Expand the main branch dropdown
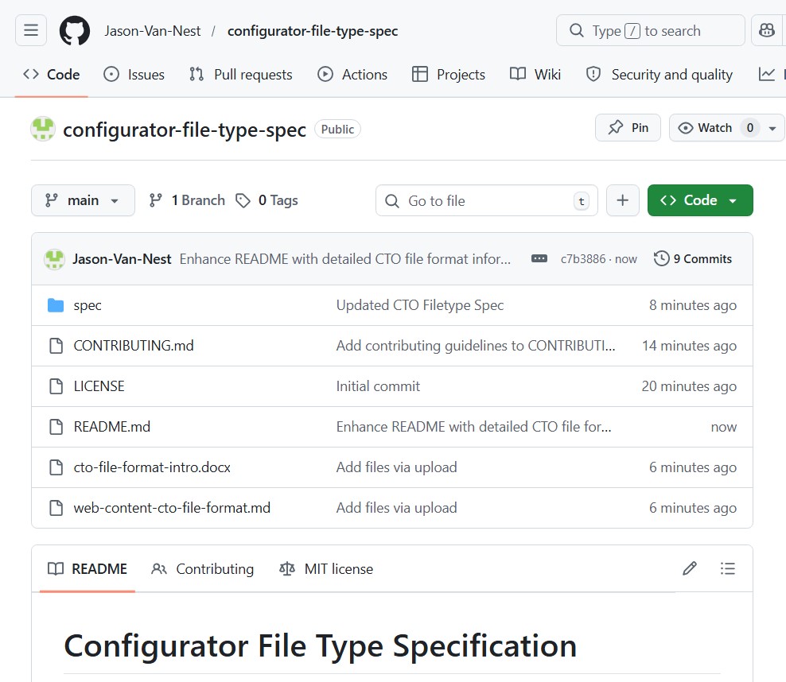This screenshot has height=682, width=786. pos(83,200)
